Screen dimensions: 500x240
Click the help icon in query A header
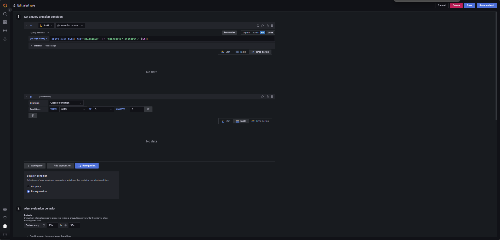click(258, 26)
